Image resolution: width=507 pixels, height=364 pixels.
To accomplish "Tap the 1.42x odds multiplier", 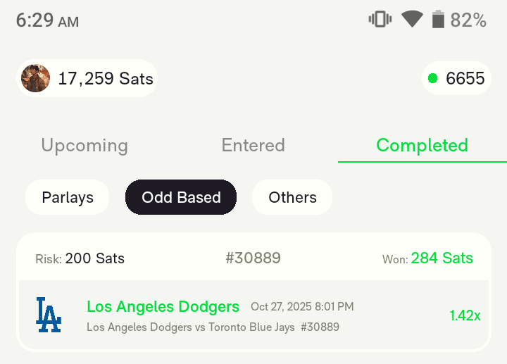I will [x=465, y=315].
